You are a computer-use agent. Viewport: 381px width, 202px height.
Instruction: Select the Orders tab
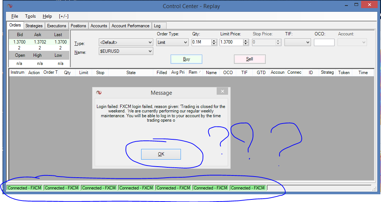pyautogui.click(x=15, y=25)
